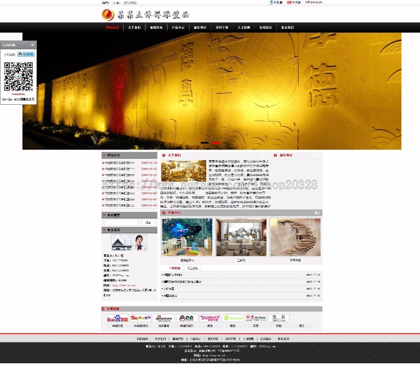420x367 pixels.
Task: Select Chinese version with red flag
Action: click(x=294, y=2)
